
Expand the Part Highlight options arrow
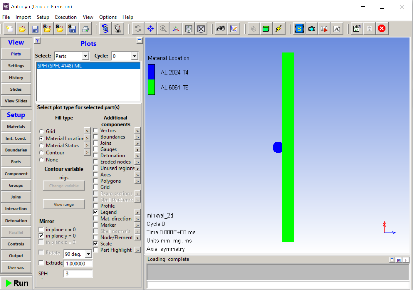pos(138,250)
